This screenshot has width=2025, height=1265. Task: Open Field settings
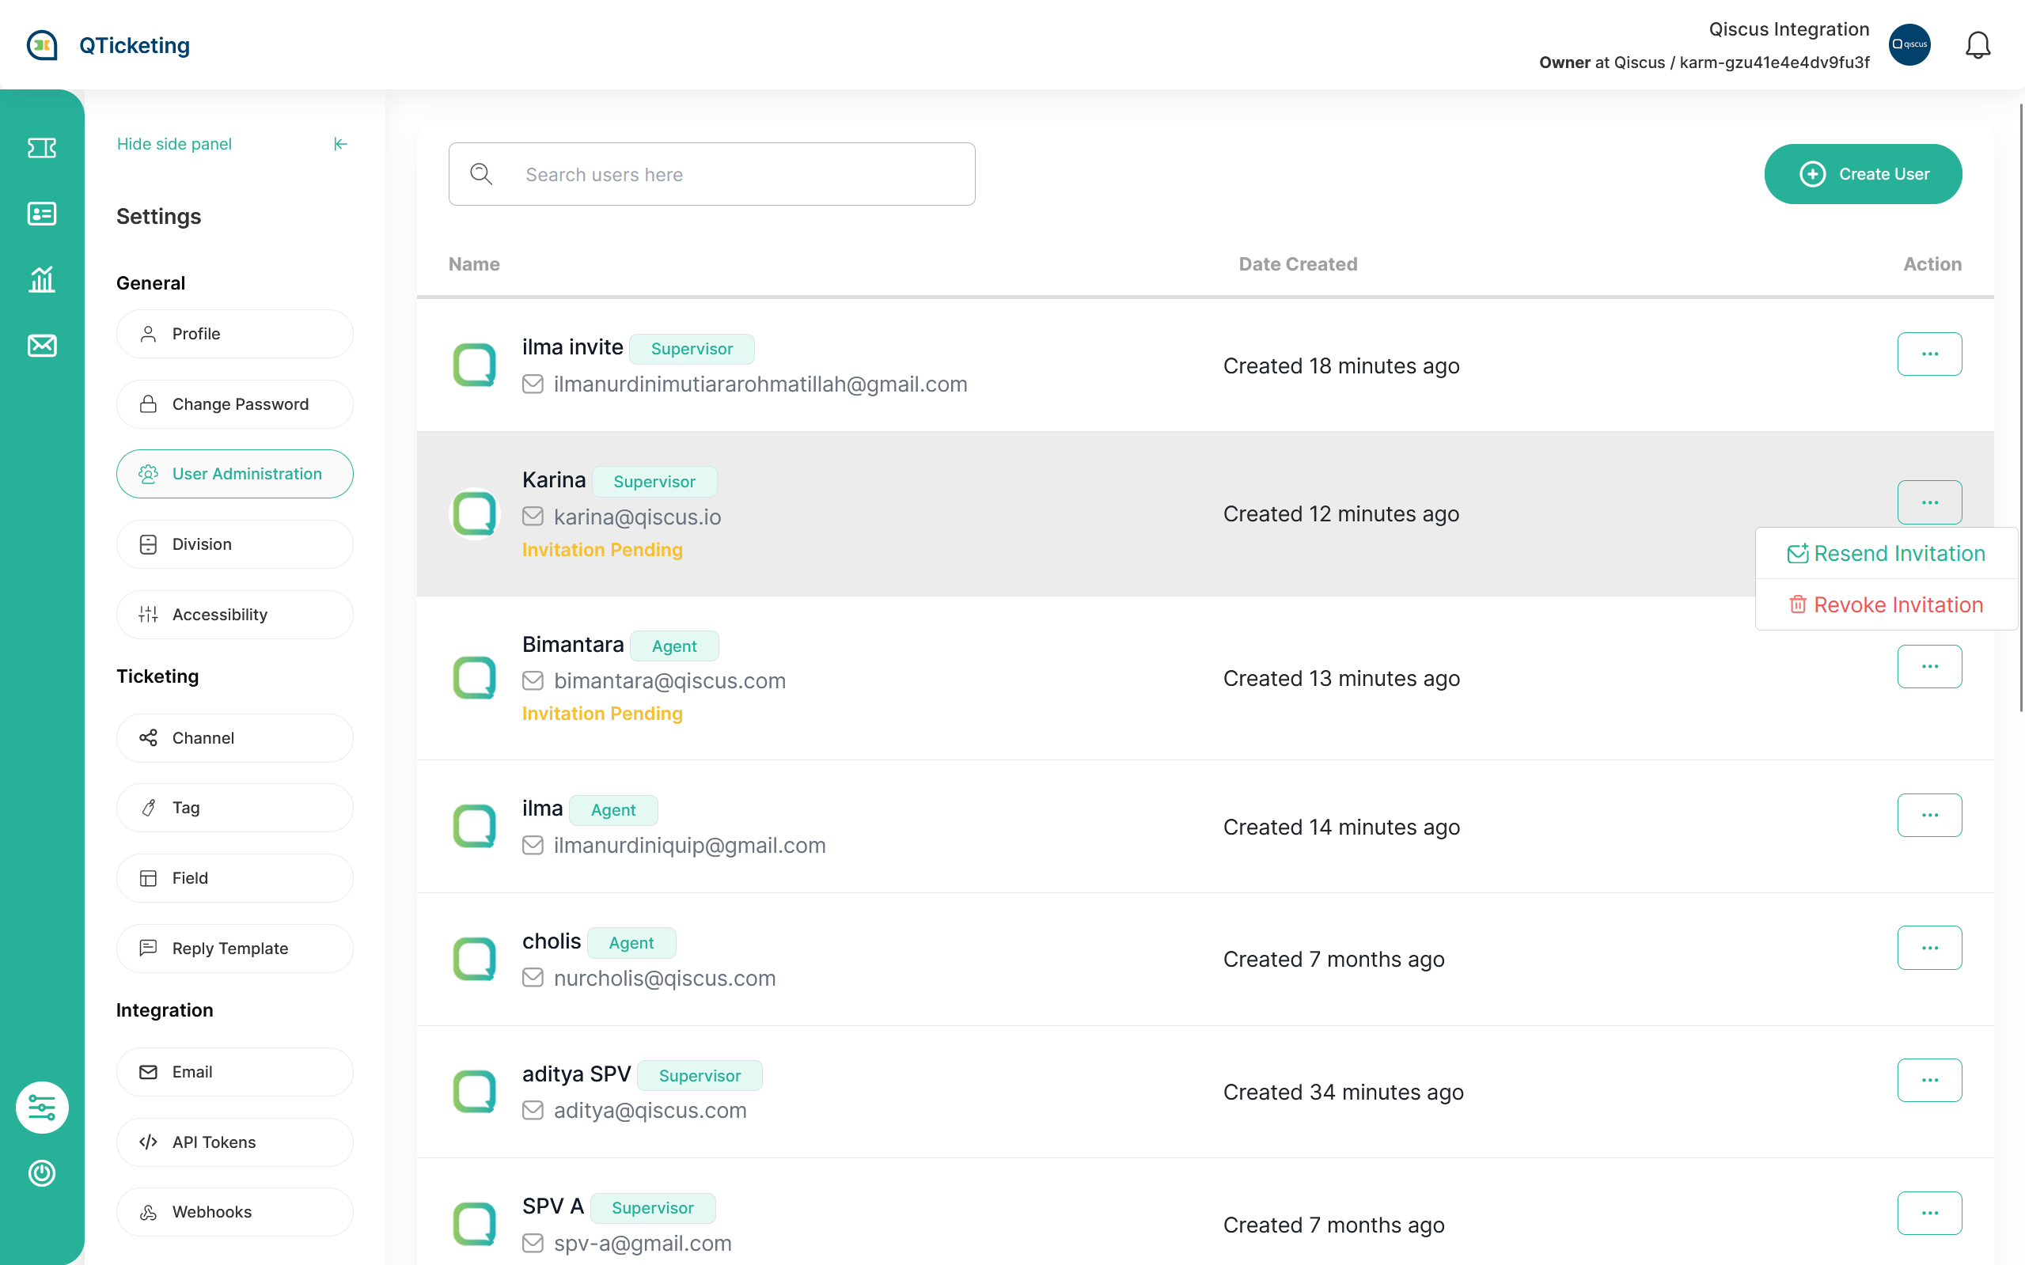[x=235, y=877]
